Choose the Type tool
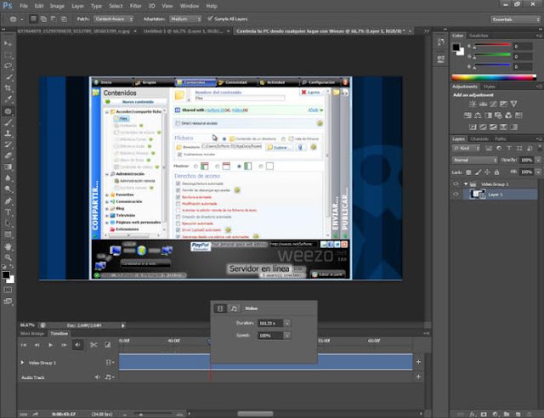This screenshot has width=544, height=418. (8, 212)
